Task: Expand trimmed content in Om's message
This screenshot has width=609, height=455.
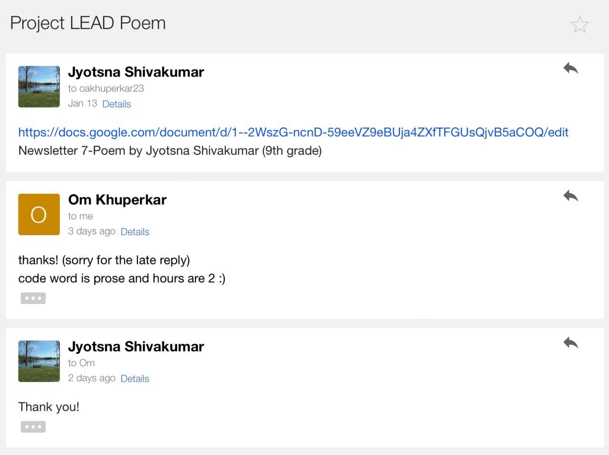Action: [33, 298]
